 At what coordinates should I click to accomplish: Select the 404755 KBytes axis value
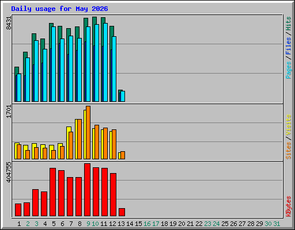point(9,172)
